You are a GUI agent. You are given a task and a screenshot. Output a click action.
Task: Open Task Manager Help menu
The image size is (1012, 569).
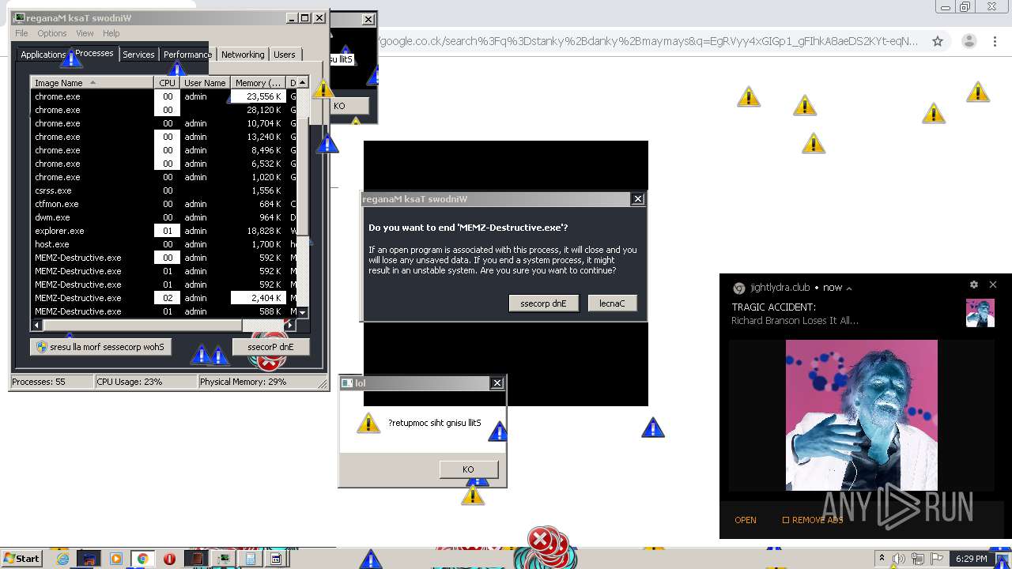pyautogui.click(x=111, y=33)
